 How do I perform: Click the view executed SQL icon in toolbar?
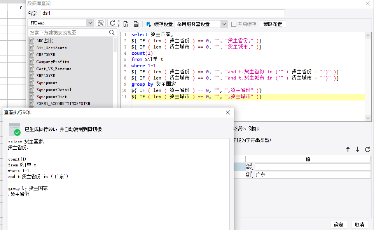[x=136, y=24]
